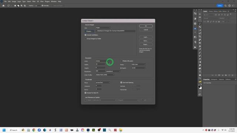The width and height of the screenshot is (237, 133).
Task: Switch to the Paths tab
Action: click(x=220, y=11)
